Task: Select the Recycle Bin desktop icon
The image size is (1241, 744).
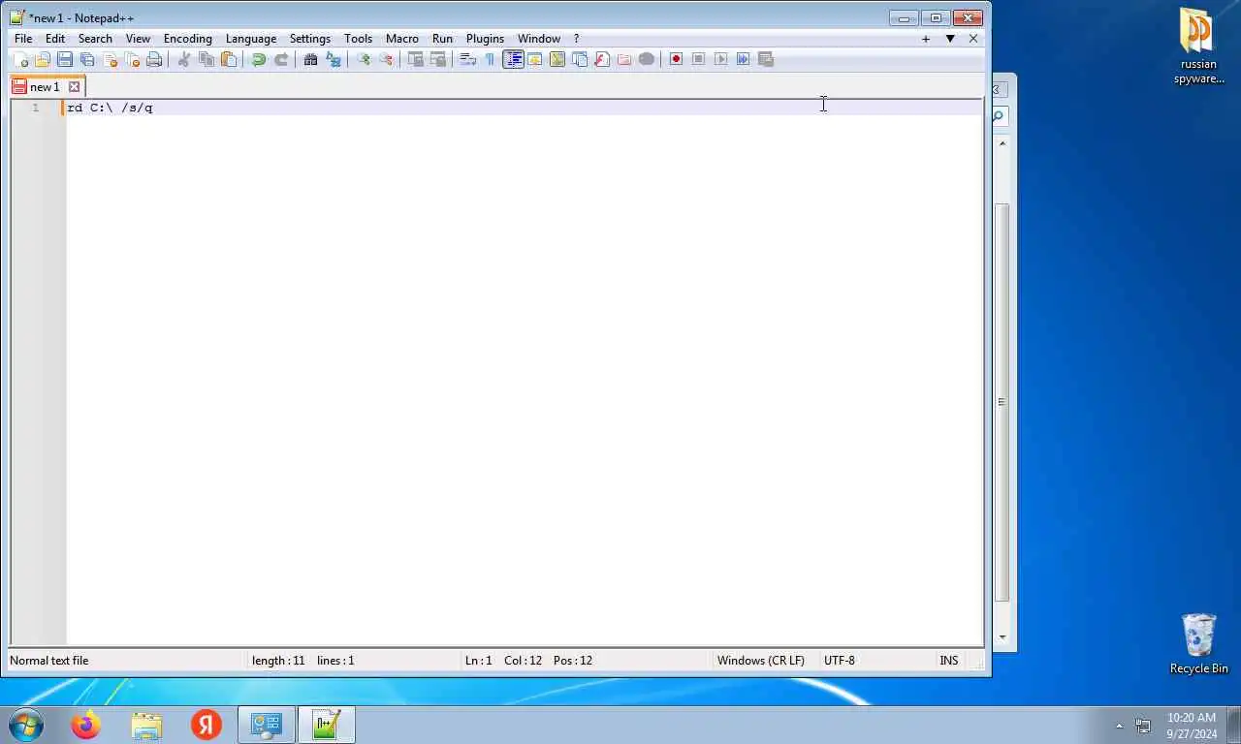Action: click(1198, 643)
